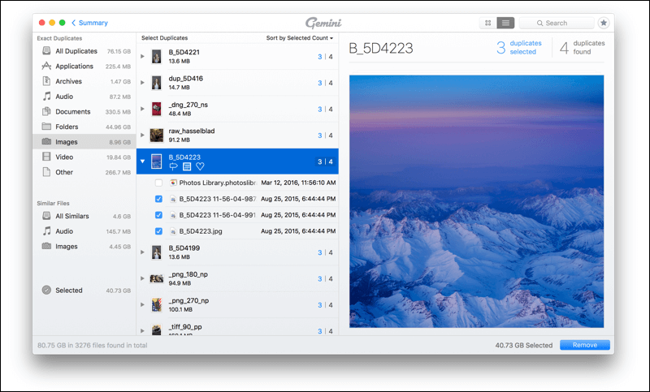
Task: Select Folders category
Action: pyautogui.click(x=84, y=127)
